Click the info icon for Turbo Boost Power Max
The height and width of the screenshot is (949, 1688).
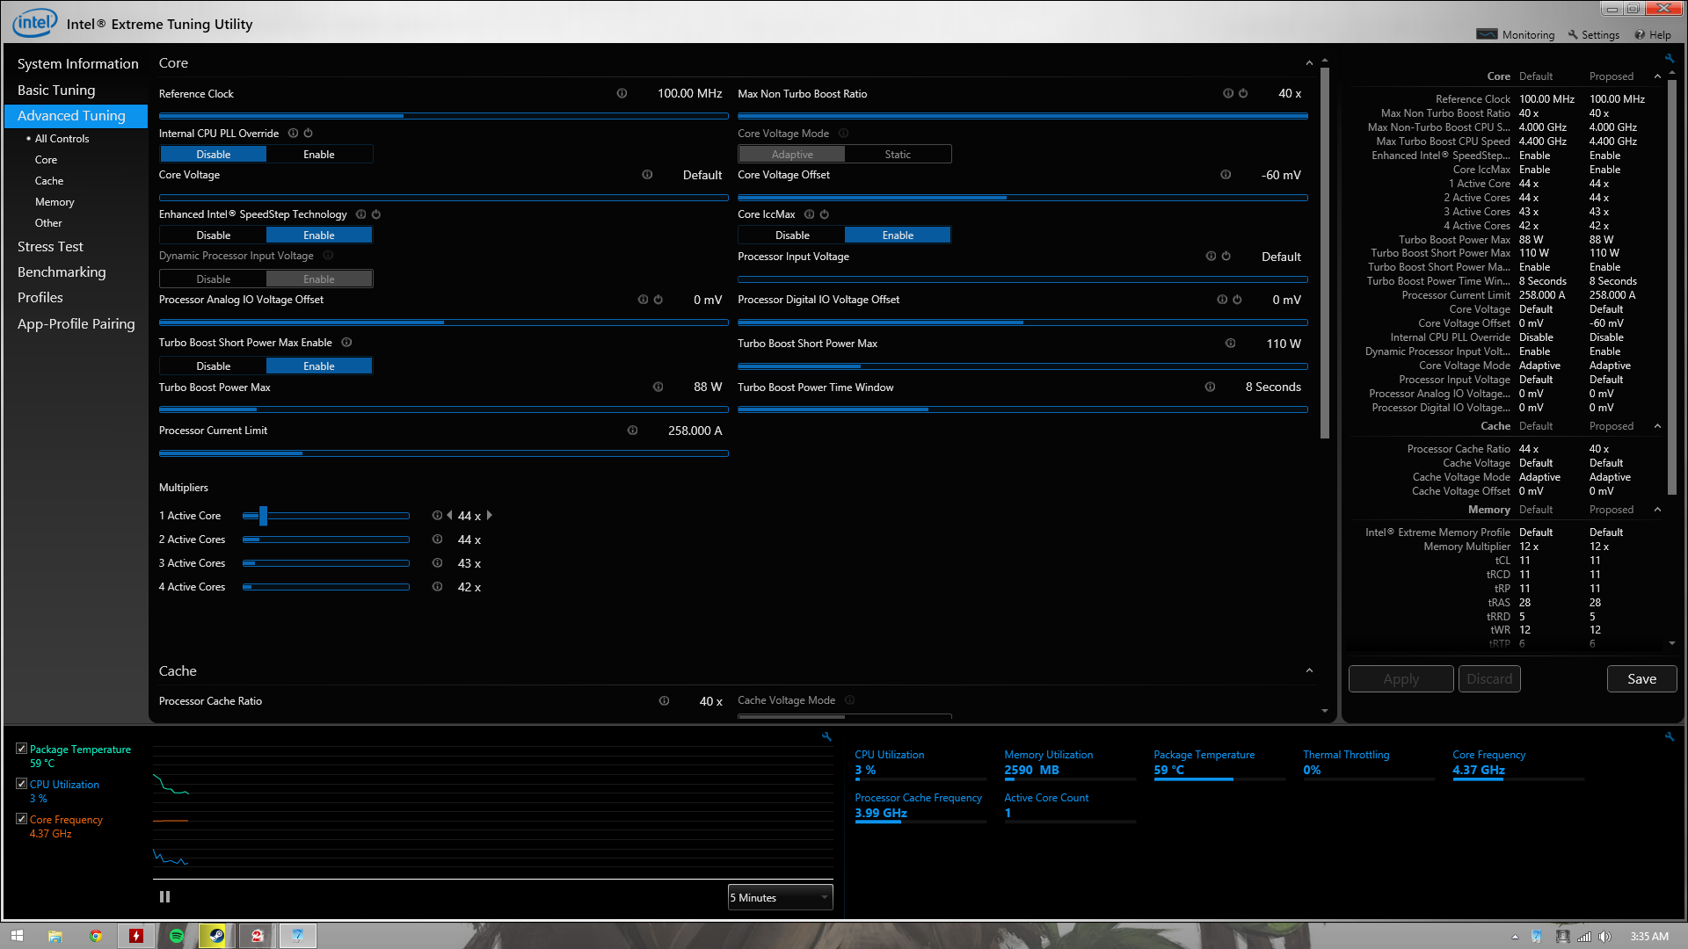658,388
